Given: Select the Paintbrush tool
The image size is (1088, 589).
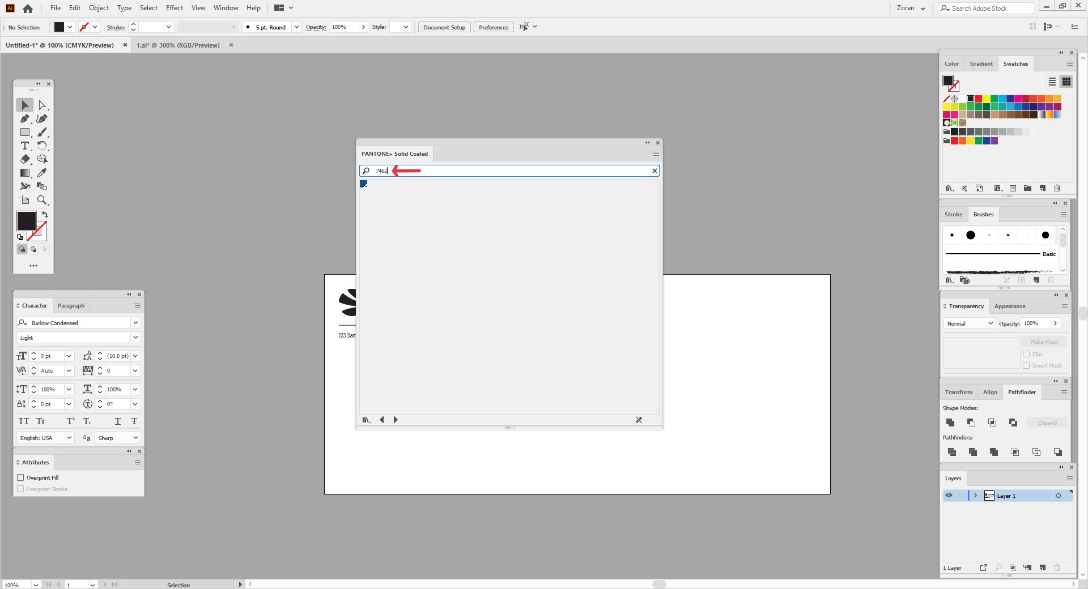Looking at the screenshot, I should (x=42, y=132).
